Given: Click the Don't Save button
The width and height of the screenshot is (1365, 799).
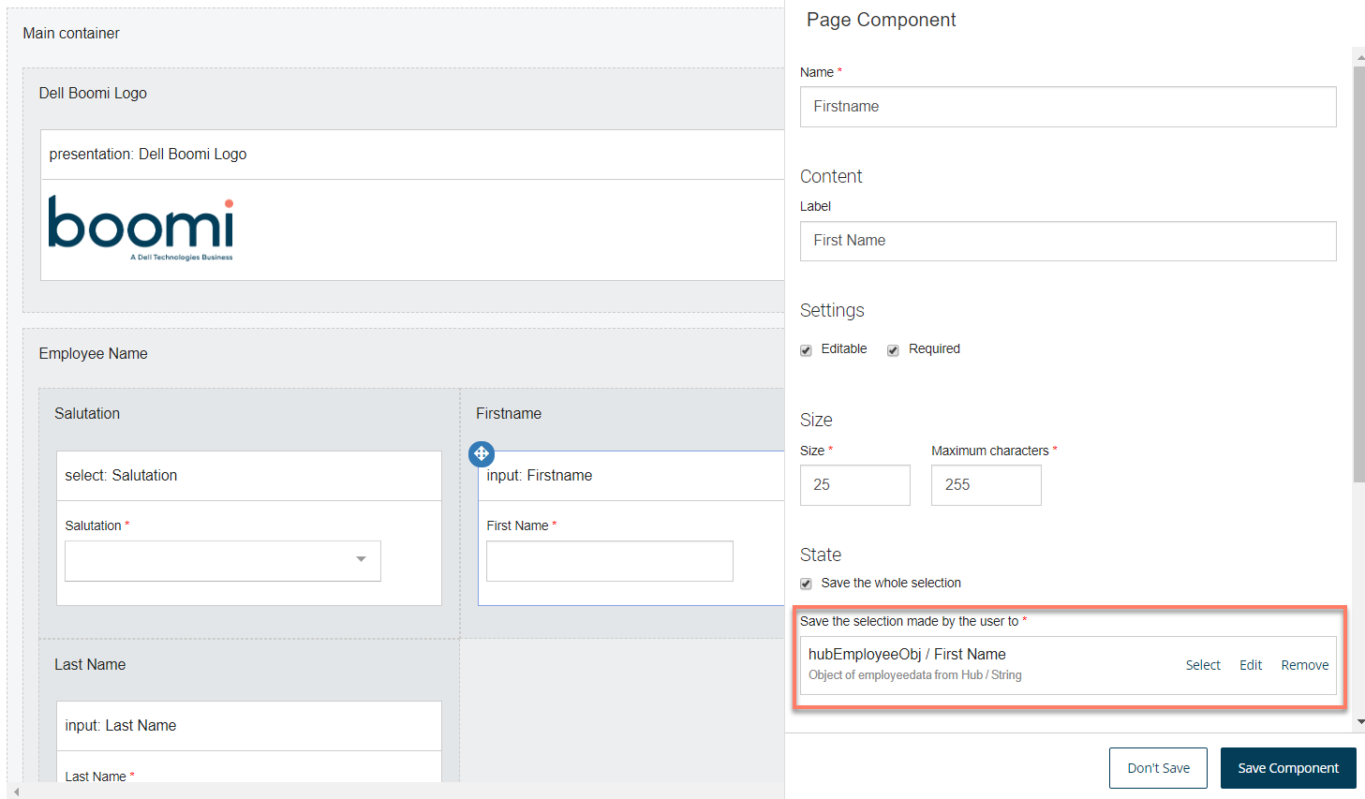Looking at the screenshot, I should pos(1158,767).
